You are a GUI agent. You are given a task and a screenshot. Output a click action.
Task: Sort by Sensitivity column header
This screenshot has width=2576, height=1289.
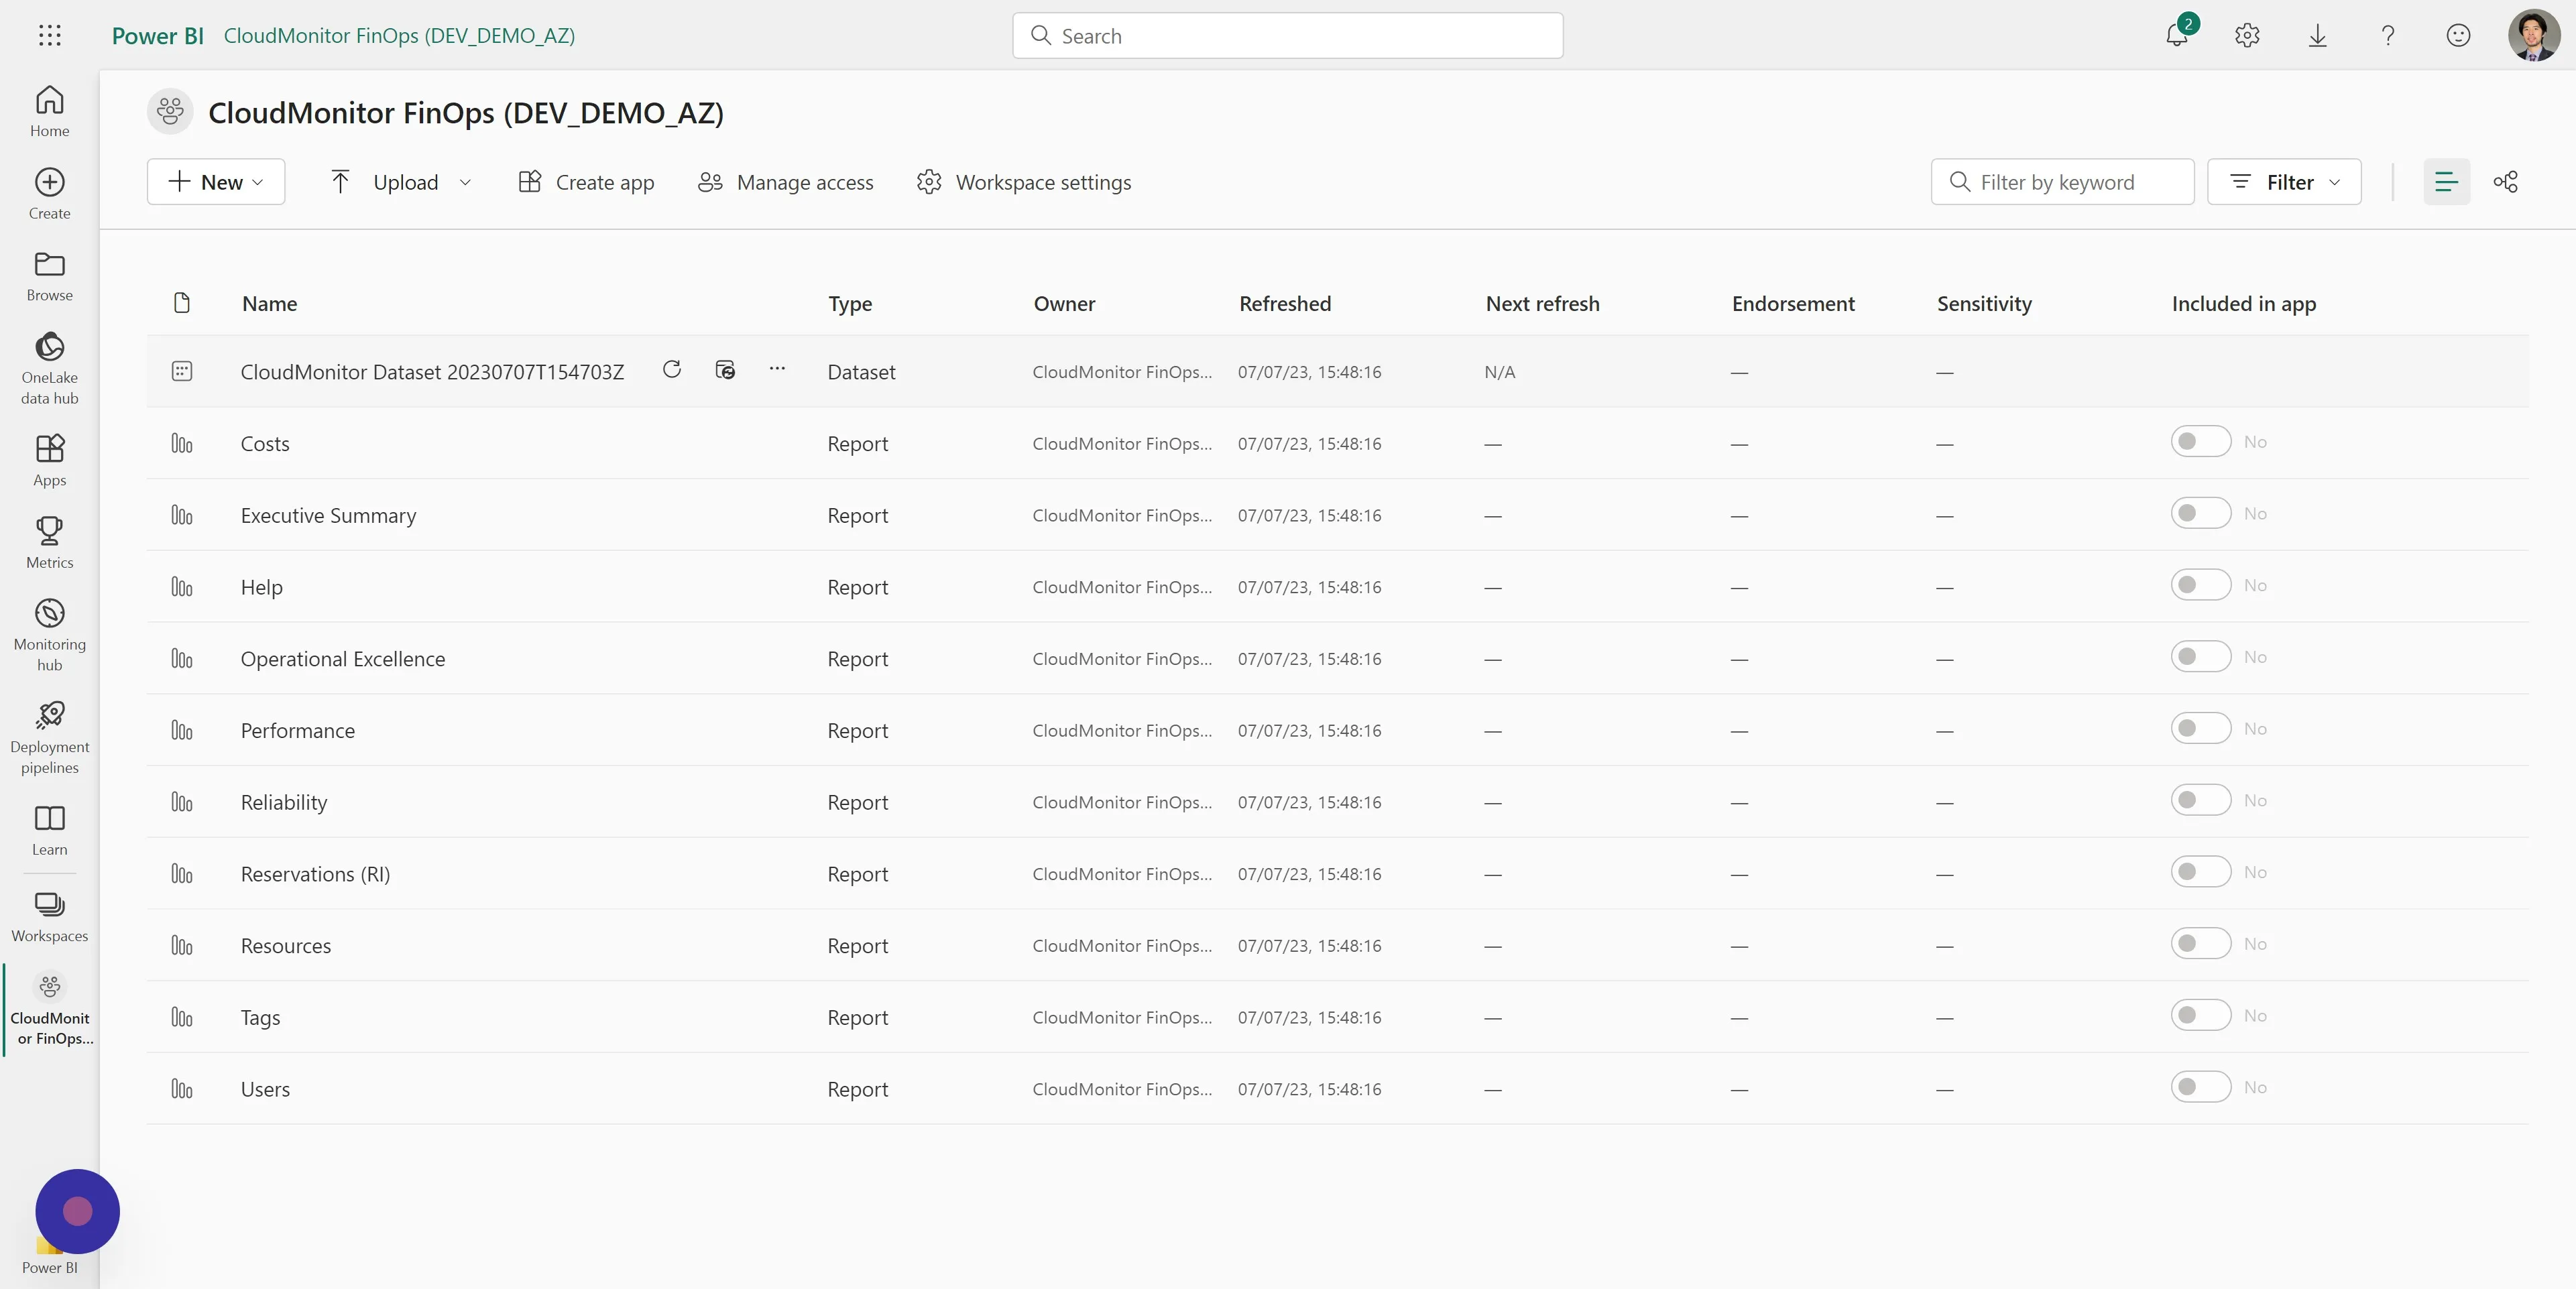tap(1984, 304)
